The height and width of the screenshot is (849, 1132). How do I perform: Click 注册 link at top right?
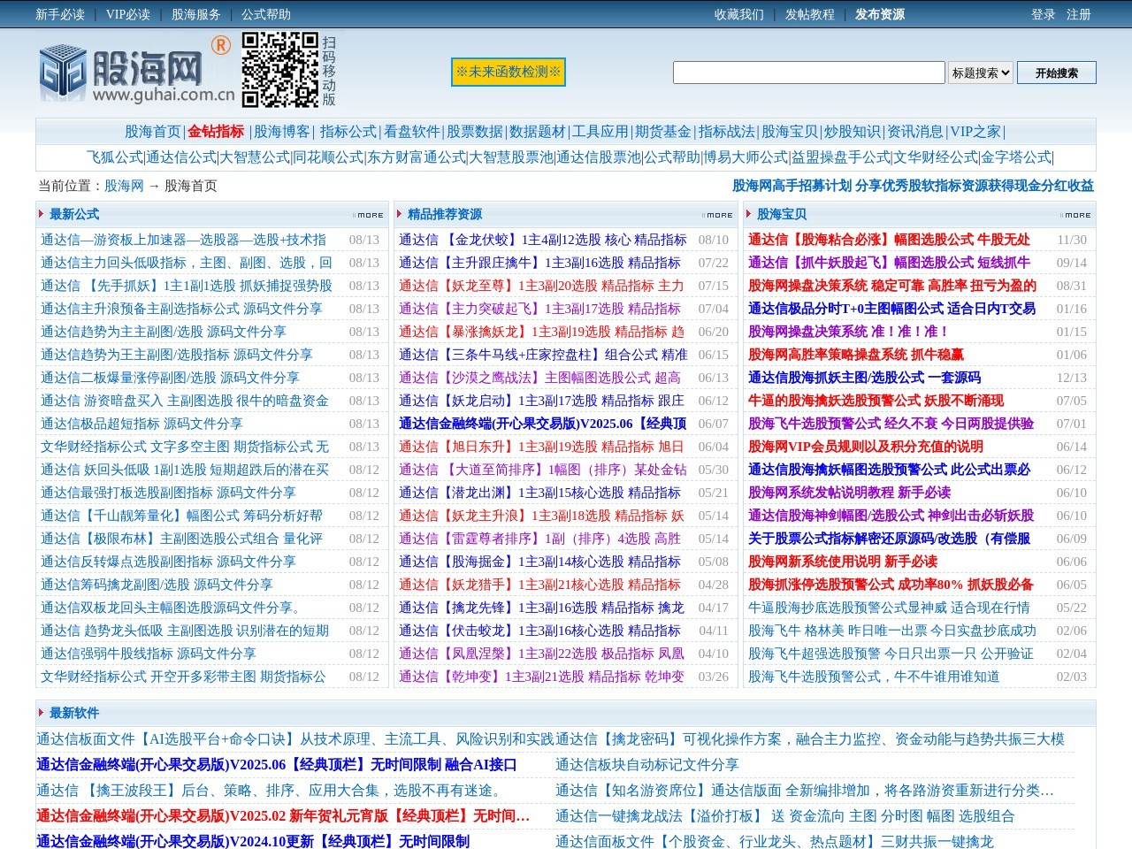point(1078,14)
